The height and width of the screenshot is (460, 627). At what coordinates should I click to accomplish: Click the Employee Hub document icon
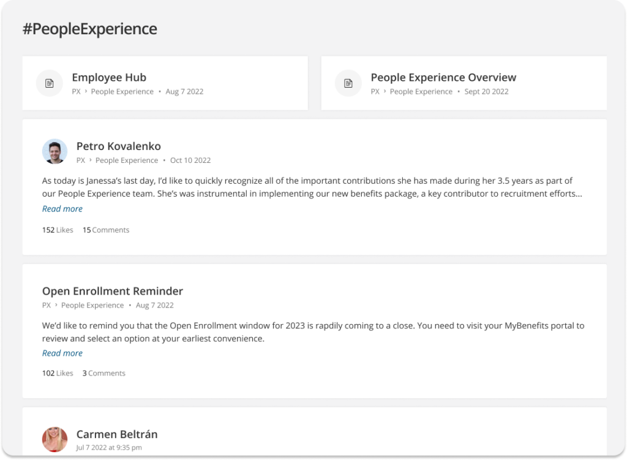(49, 83)
